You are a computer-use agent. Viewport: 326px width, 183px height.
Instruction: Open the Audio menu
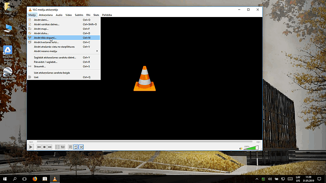[59, 15]
